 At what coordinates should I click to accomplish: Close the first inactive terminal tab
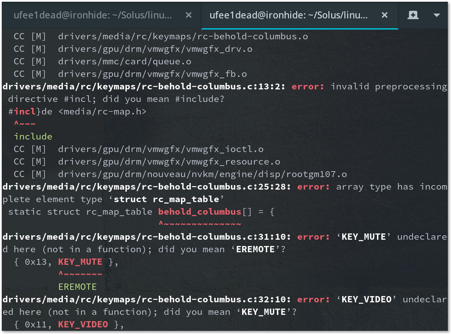pos(189,15)
